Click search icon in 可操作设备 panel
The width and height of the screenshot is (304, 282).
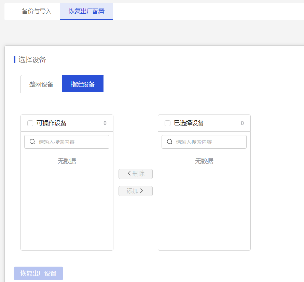[32, 142]
